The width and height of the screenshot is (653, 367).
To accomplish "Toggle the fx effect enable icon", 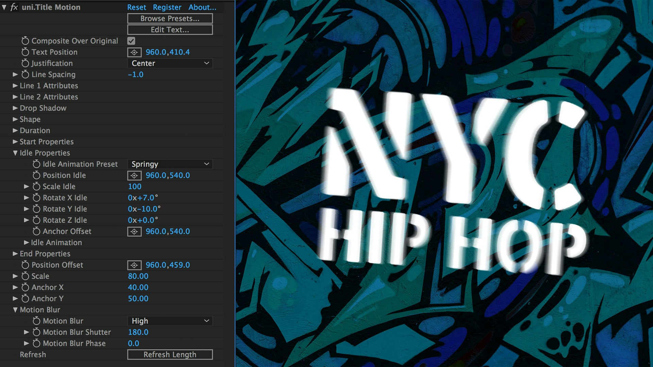I will click(x=14, y=7).
